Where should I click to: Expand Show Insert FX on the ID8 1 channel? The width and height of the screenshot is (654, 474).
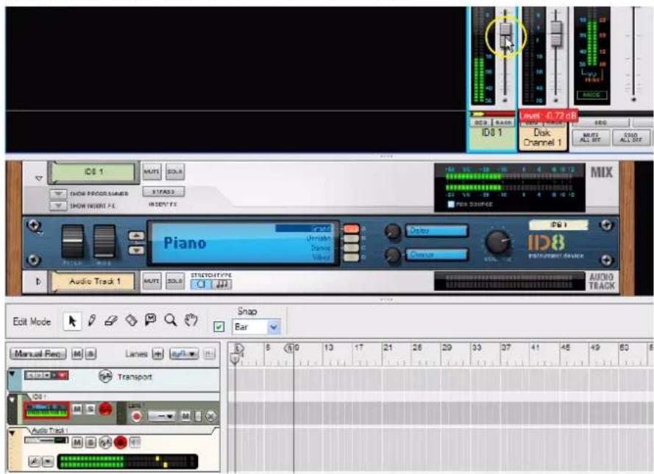[58, 205]
